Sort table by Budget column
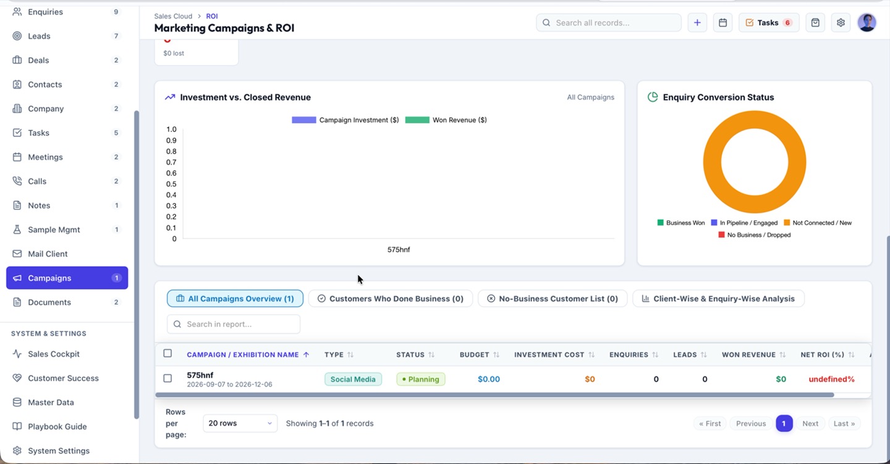Screen dimensions: 890x464 click(480, 355)
